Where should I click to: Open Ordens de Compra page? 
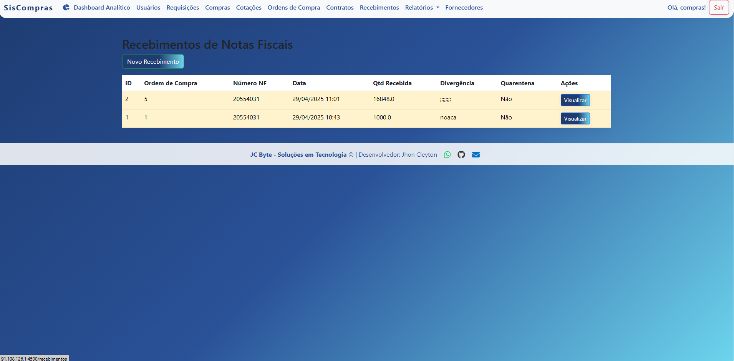pos(293,8)
